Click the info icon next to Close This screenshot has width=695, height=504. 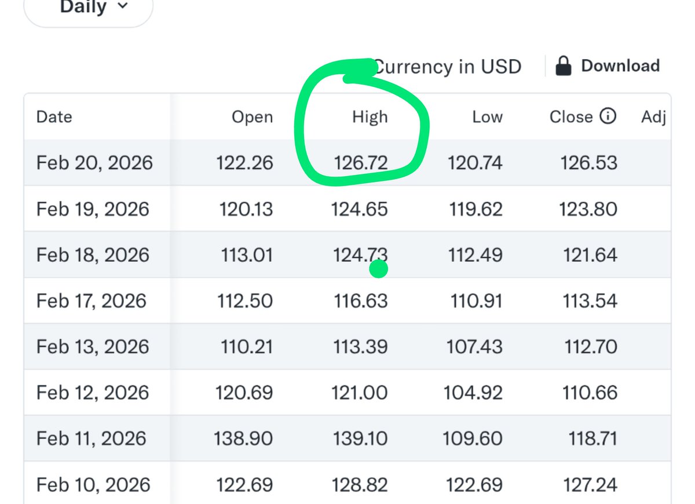click(x=608, y=117)
